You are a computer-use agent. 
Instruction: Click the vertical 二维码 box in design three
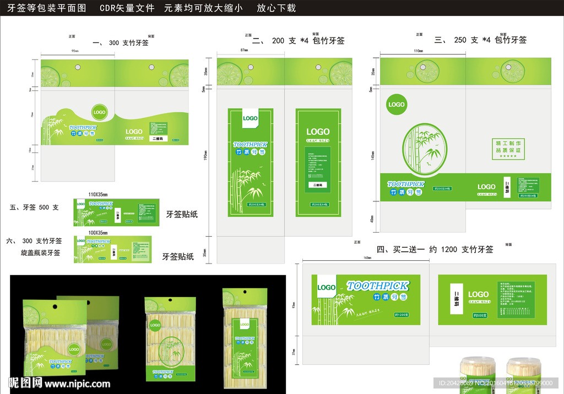pos(507,187)
